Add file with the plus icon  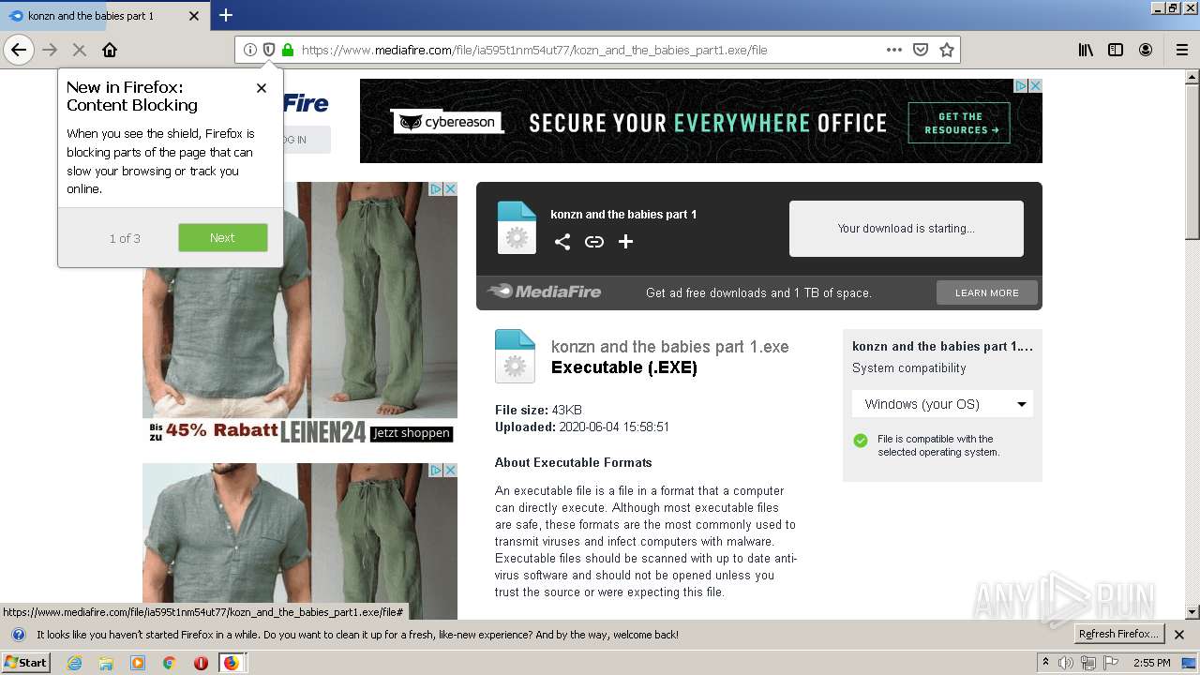tap(626, 242)
